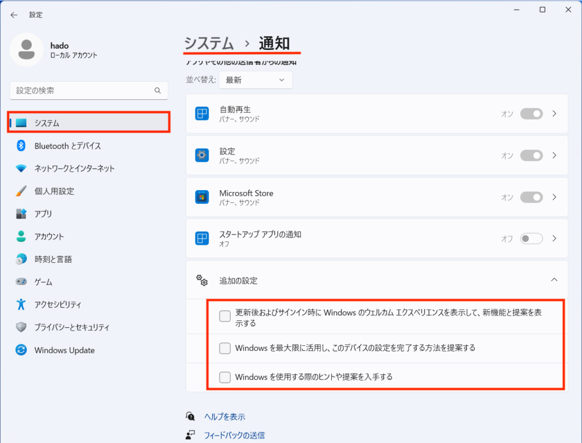Check the Windows を最大限に活用 checkbox

pyautogui.click(x=225, y=348)
